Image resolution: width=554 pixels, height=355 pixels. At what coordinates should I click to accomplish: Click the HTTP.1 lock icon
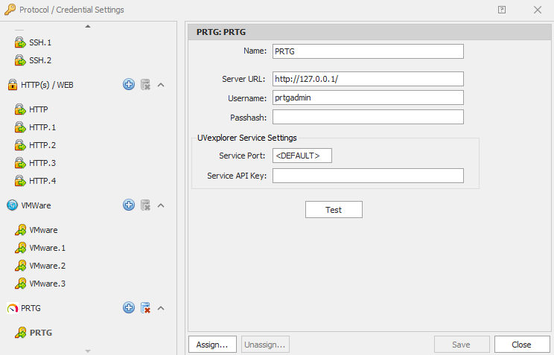click(20, 127)
